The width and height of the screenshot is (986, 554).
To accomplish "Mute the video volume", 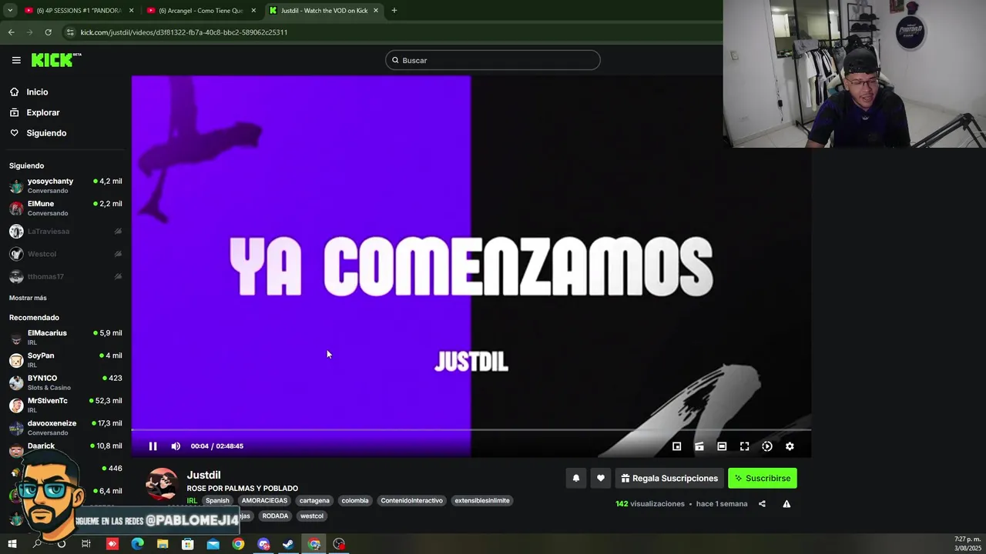I will tap(176, 446).
